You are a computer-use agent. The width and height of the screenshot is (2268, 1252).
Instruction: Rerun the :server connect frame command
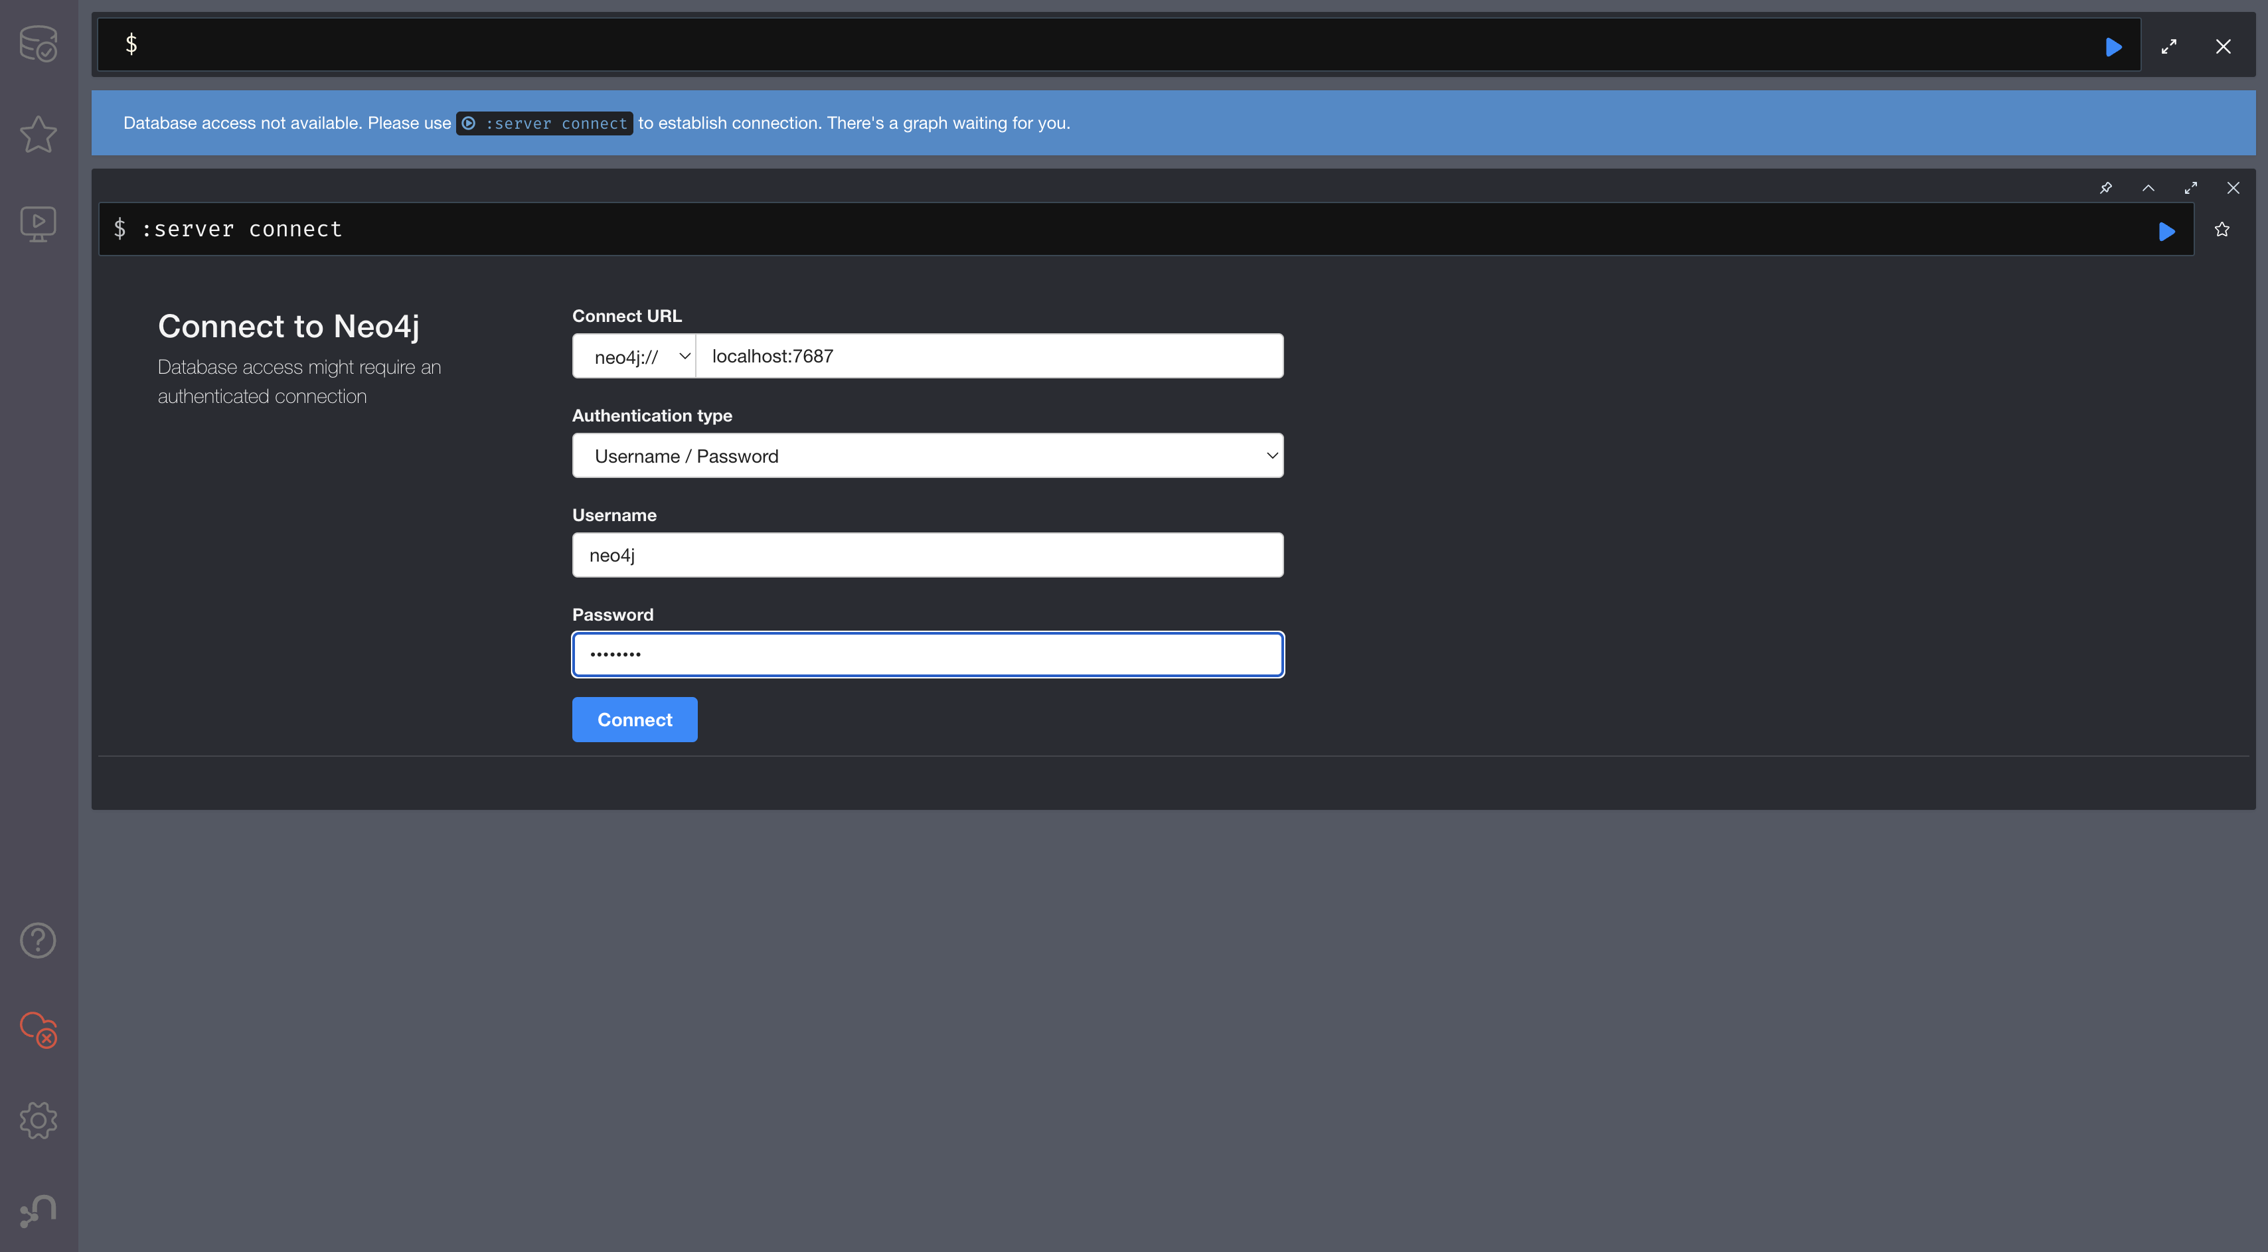coord(2167,232)
